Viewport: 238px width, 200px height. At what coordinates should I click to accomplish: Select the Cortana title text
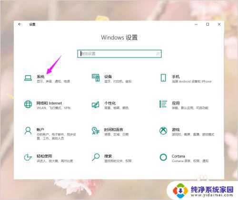click(178, 156)
